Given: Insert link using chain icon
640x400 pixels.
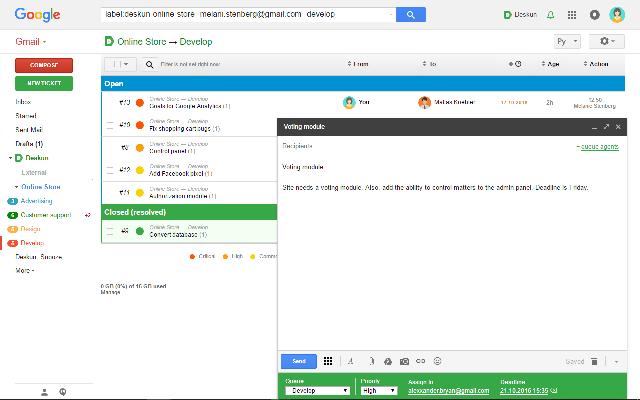Looking at the screenshot, I should point(421,361).
